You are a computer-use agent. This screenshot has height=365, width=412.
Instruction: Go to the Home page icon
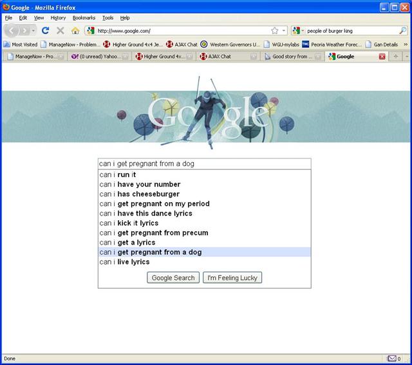pyautogui.click(x=75, y=30)
